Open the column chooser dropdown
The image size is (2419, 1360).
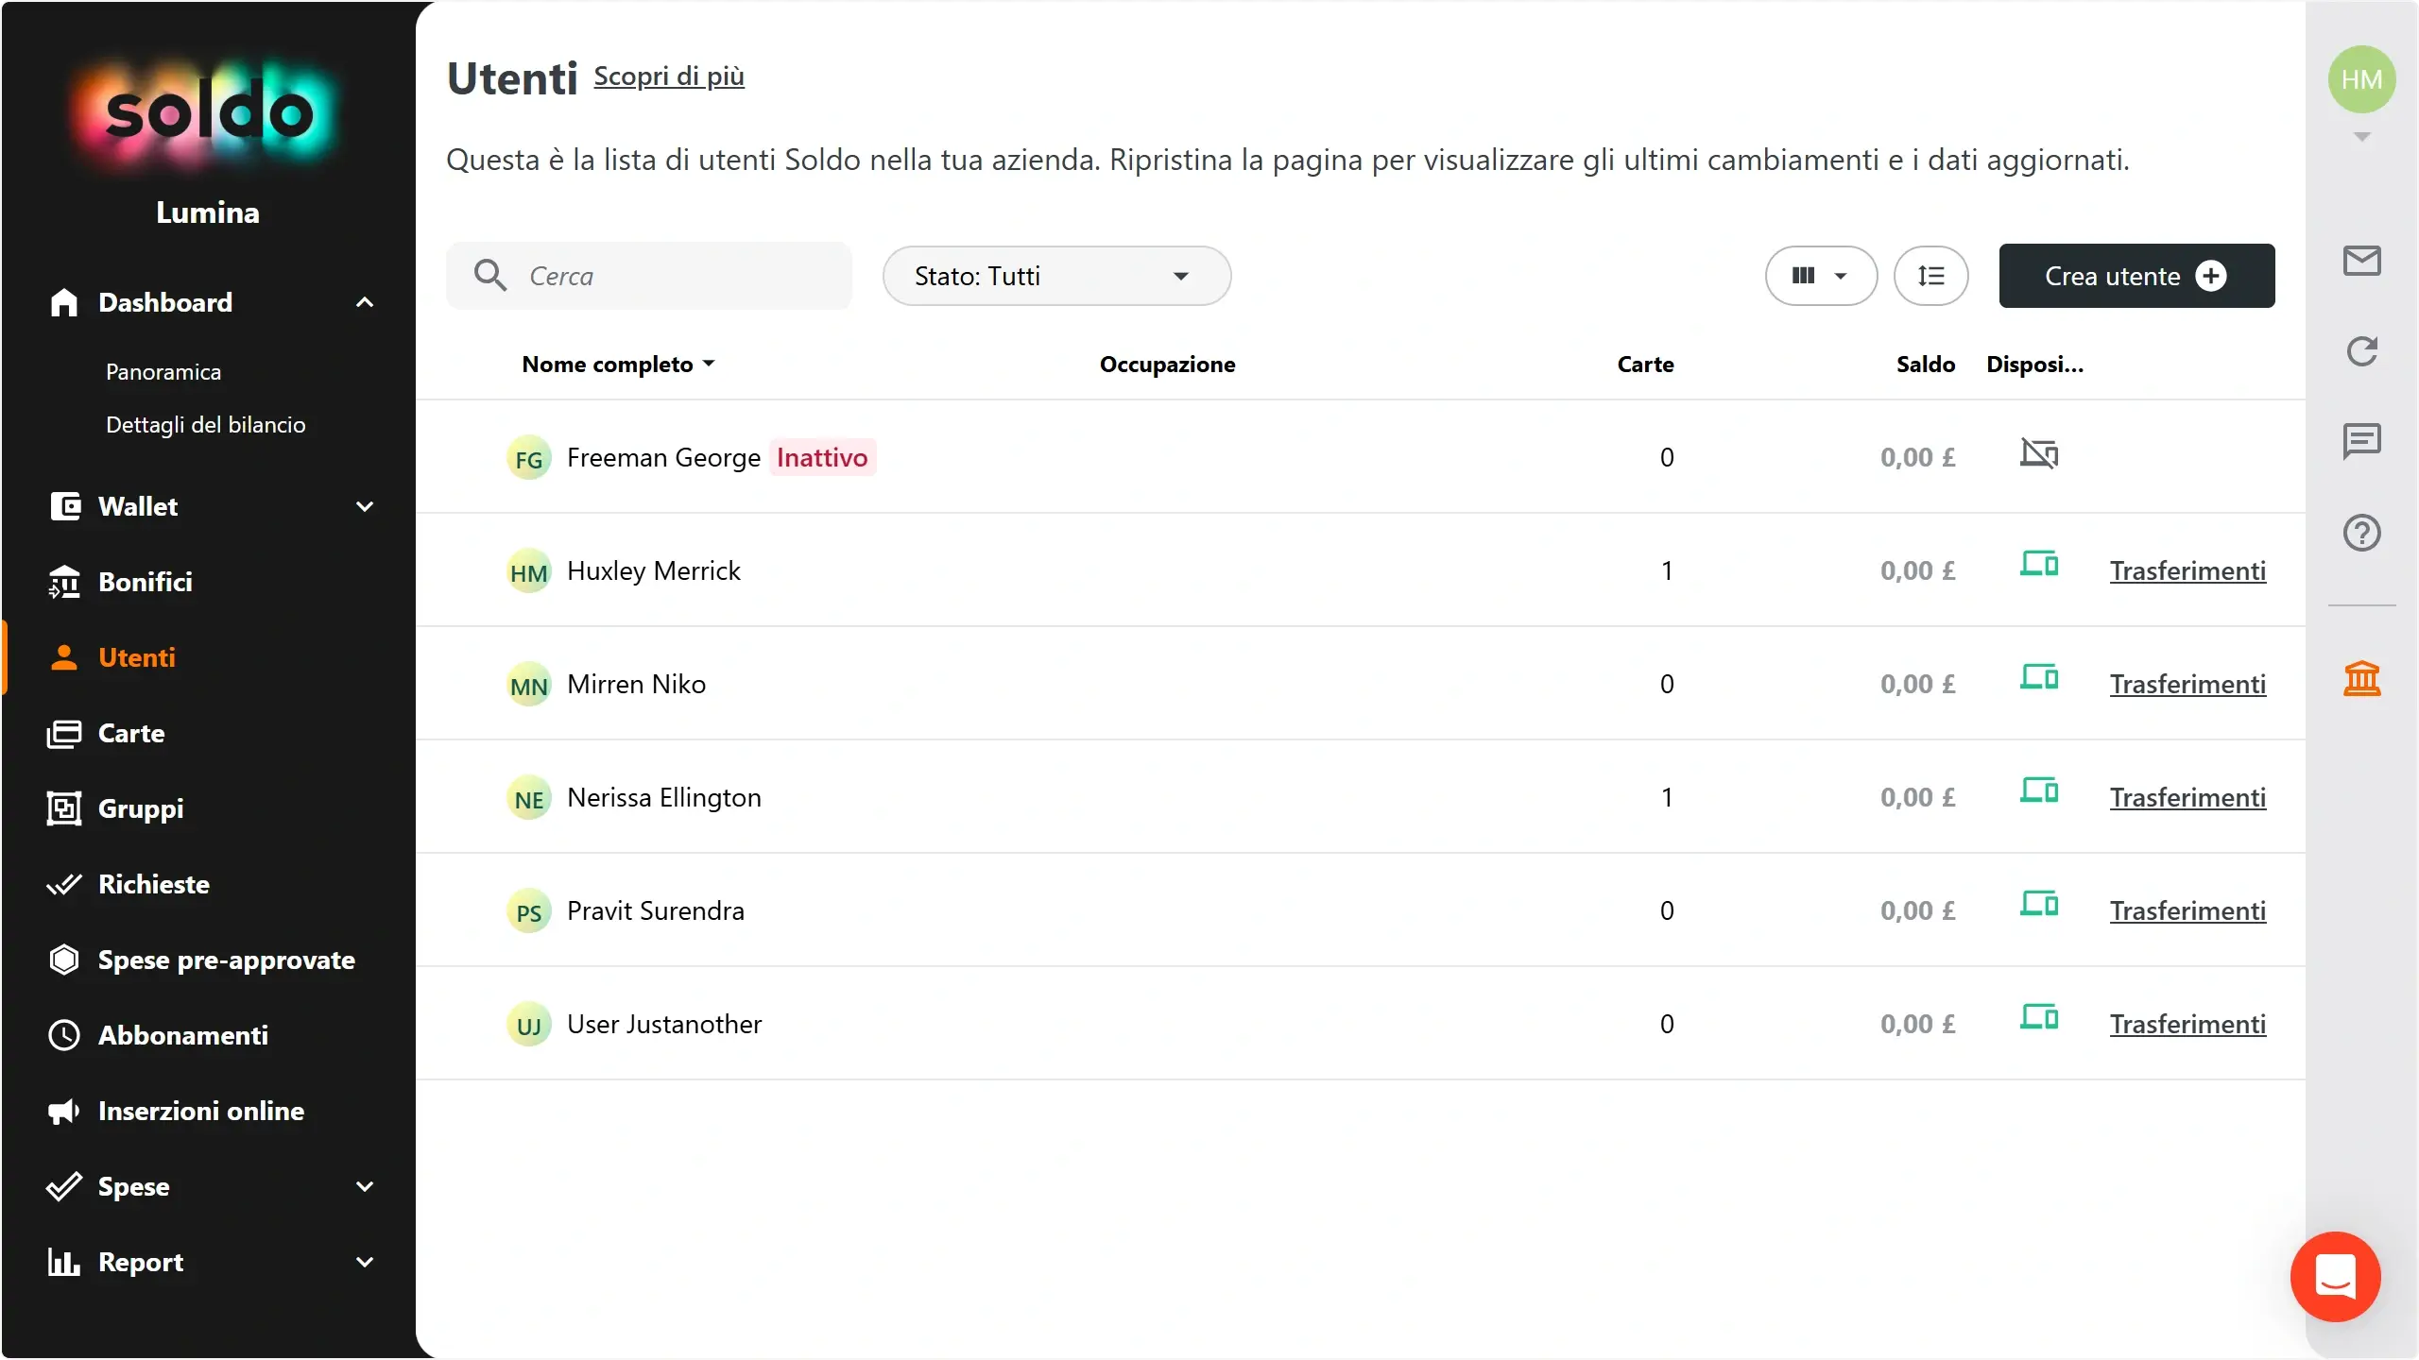pos(1821,276)
